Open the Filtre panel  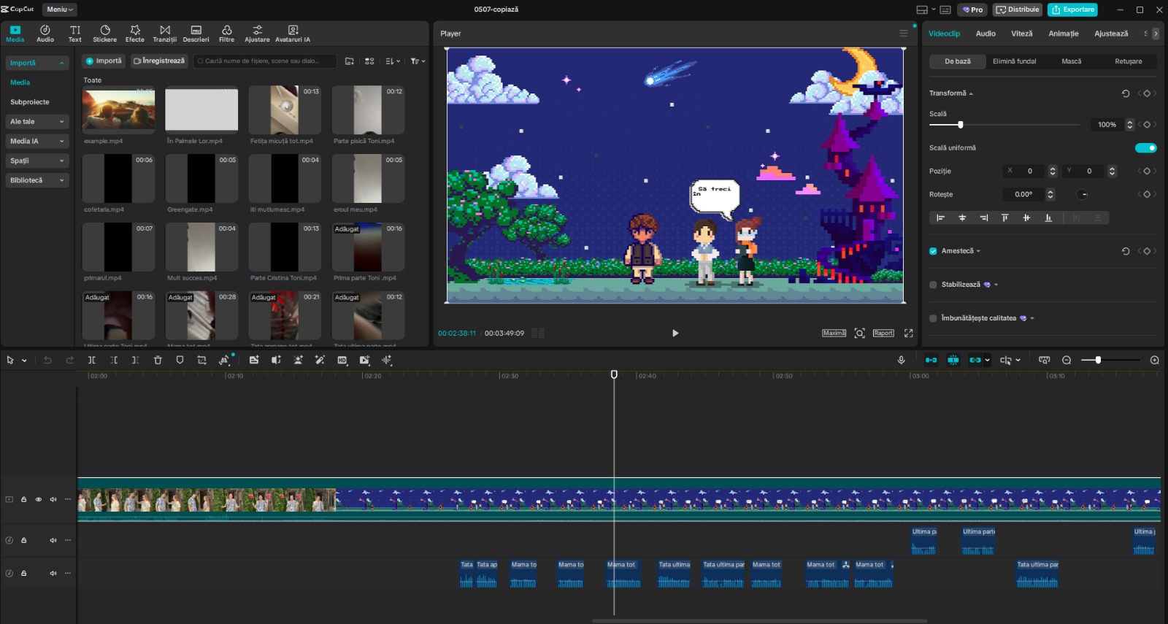(x=227, y=34)
